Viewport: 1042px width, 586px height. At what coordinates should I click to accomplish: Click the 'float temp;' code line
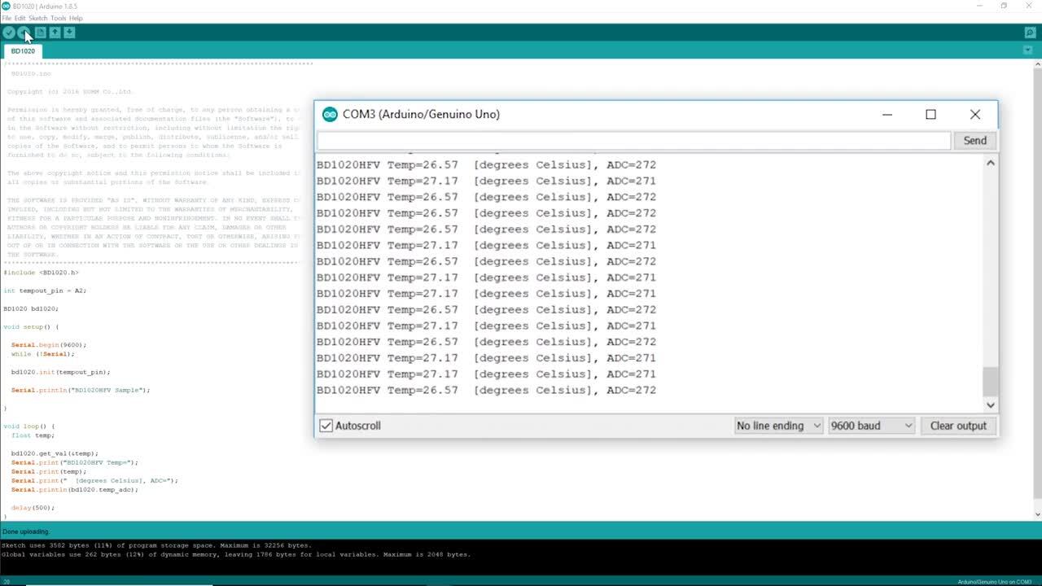coord(33,435)
